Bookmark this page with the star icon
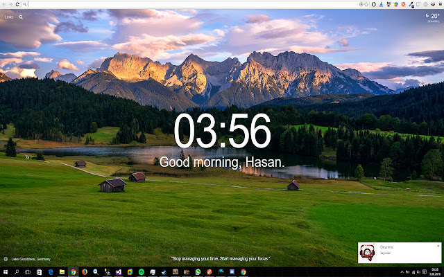 tap(365, 4)
